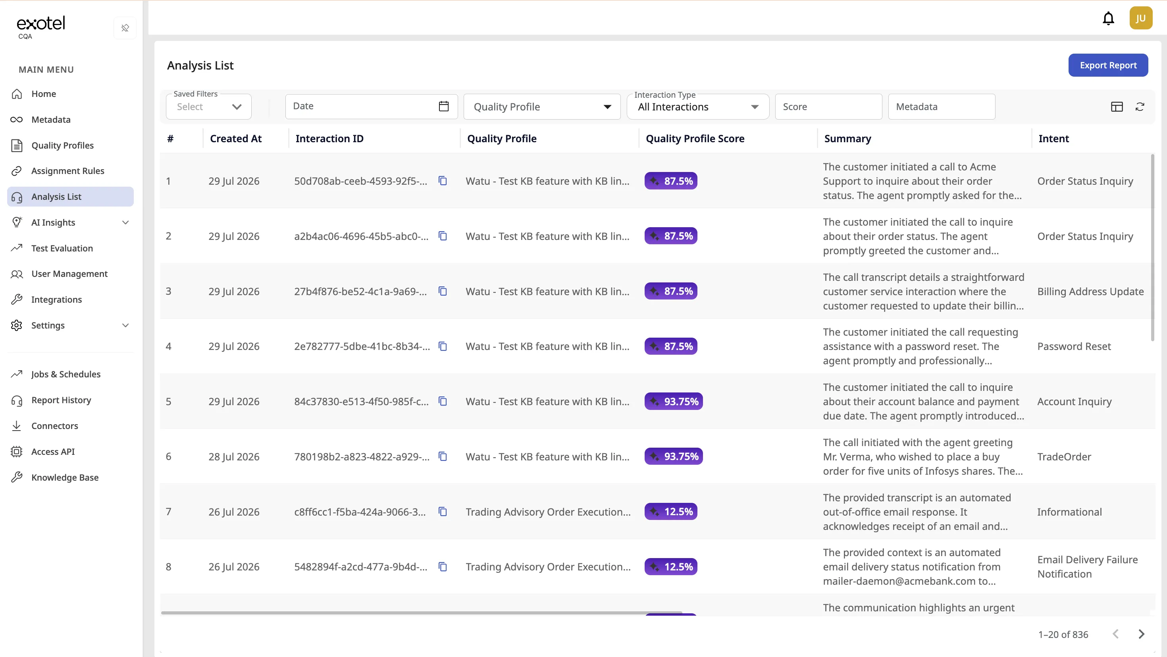The height and width of the screenshot is (657, 1167).
Task: Copy interaction ID 50d708ab-ceeb
Action: point(443,181)
